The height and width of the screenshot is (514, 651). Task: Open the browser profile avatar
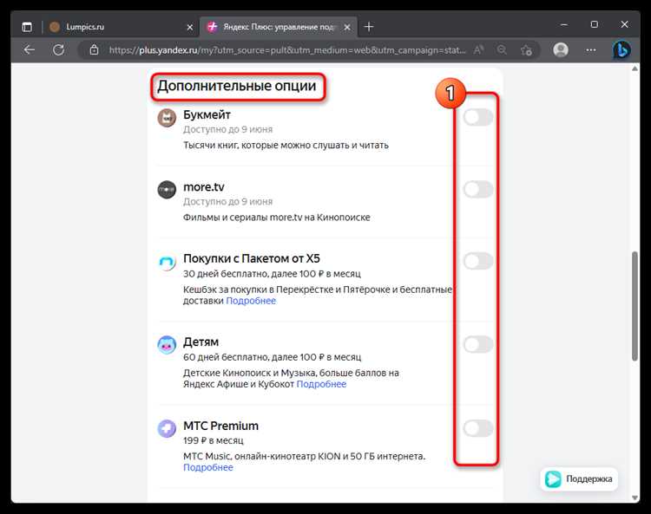(x=561, y=50)
